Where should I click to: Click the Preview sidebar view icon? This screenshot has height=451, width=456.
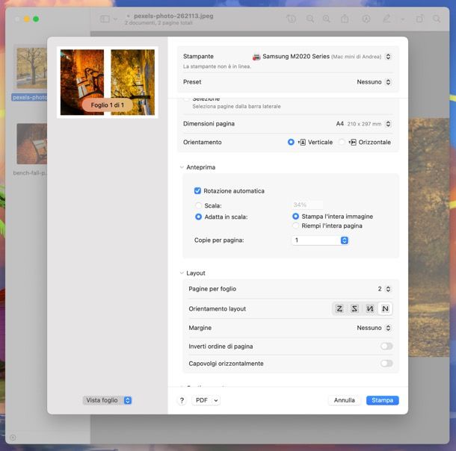coord(105,19)
